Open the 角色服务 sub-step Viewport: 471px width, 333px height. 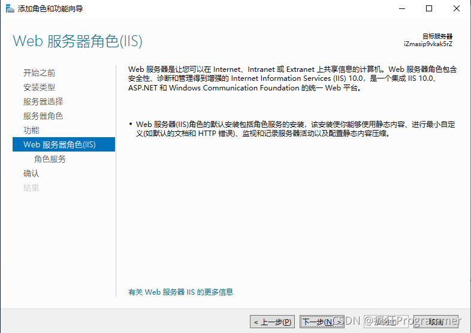click(x=50, y=159)
